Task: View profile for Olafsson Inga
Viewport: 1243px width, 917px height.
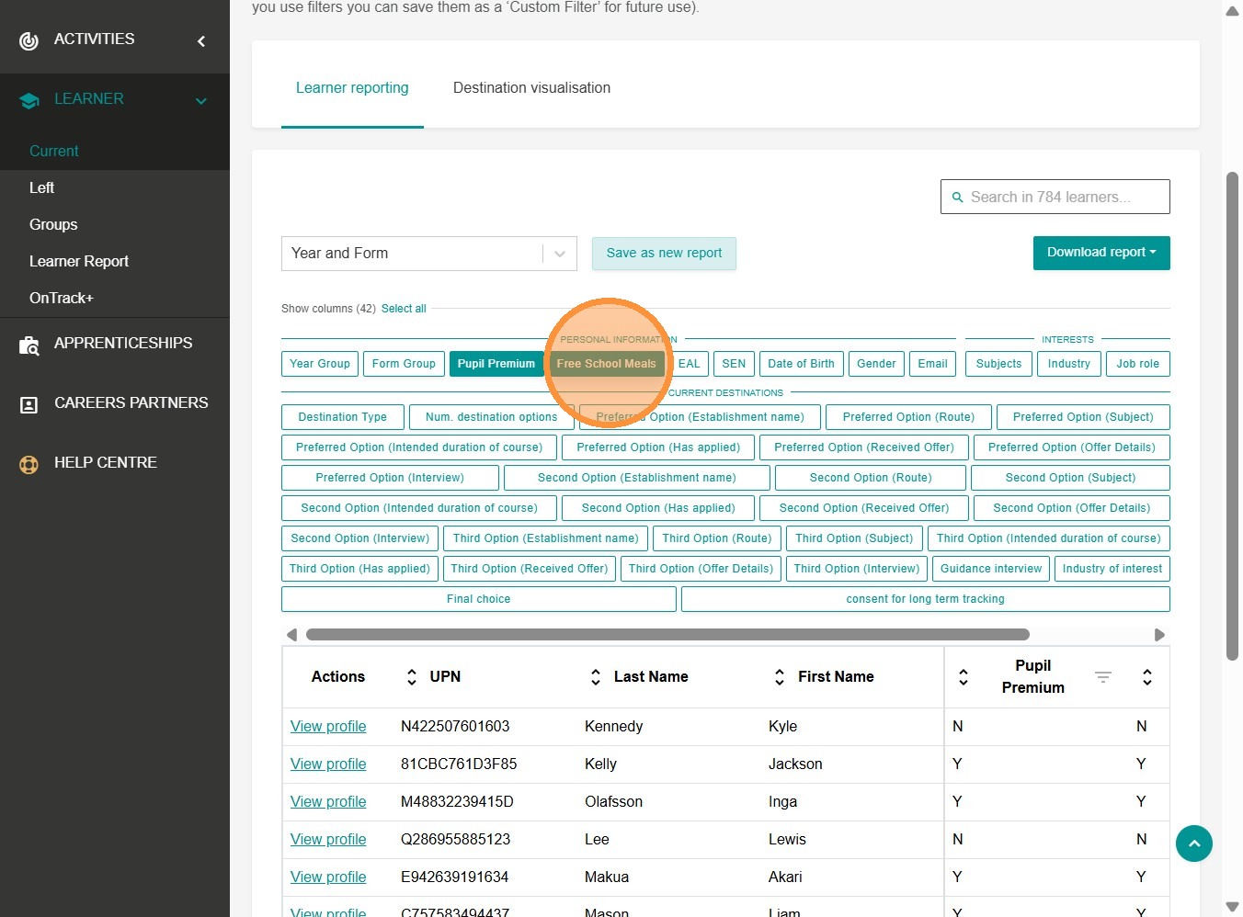Action: [328, 802]
